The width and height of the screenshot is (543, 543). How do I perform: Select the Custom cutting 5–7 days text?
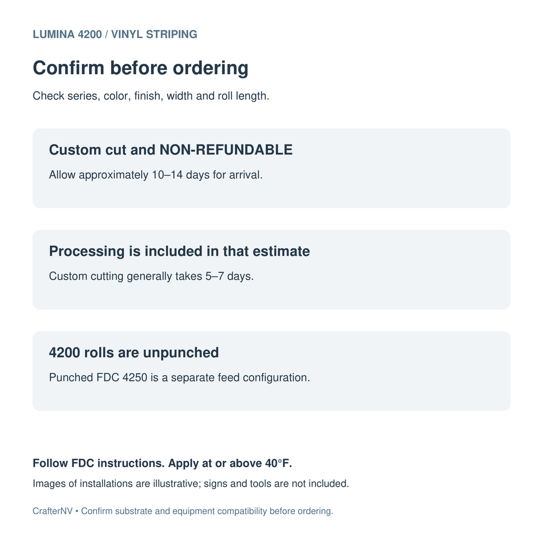pos(151,276)
